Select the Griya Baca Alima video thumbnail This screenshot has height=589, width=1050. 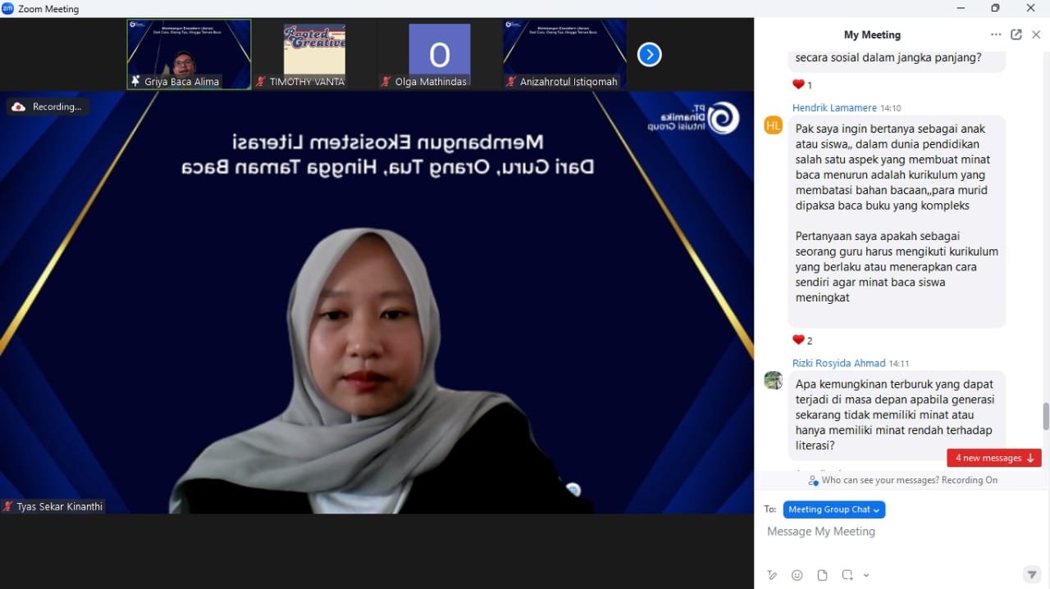pos(189,54)
